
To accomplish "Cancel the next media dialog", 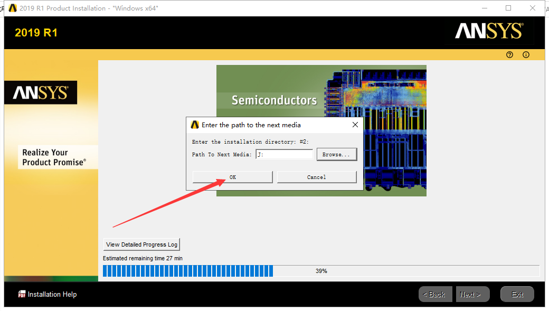I will [317, 177].
